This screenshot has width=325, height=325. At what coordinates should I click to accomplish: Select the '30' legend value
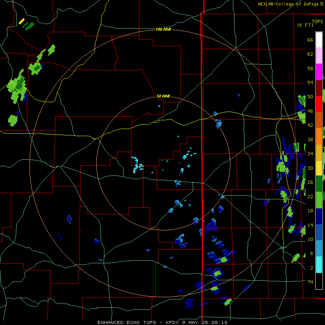pyautogui.click(x=310, y=168)
